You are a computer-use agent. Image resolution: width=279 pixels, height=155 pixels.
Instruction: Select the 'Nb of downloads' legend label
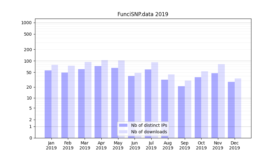[149, 132]
